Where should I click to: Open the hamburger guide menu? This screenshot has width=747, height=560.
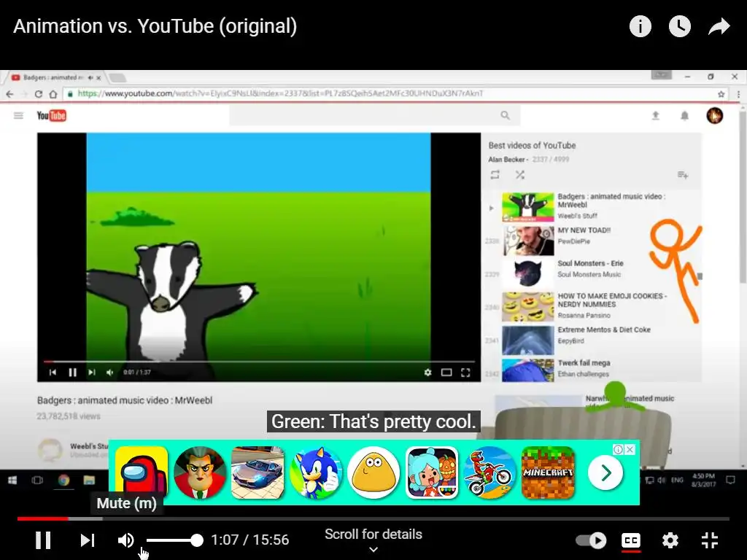coord(18,115)
